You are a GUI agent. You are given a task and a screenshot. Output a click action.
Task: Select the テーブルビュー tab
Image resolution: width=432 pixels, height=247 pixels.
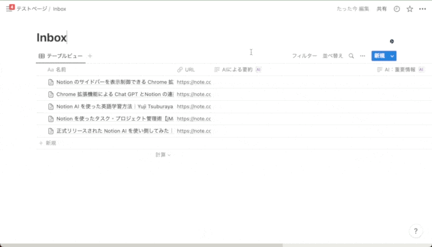click(x=60, y=56)
